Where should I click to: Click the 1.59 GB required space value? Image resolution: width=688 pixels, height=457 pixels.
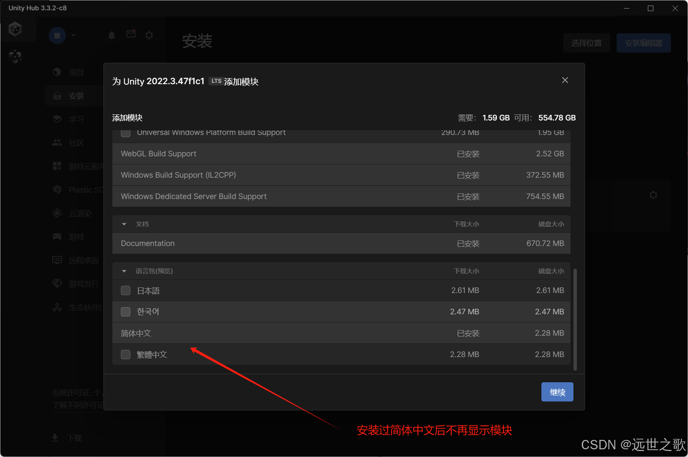point(496,118)
